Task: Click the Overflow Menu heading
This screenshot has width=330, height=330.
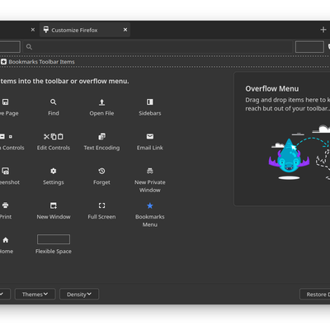Action: pos(272,88)
